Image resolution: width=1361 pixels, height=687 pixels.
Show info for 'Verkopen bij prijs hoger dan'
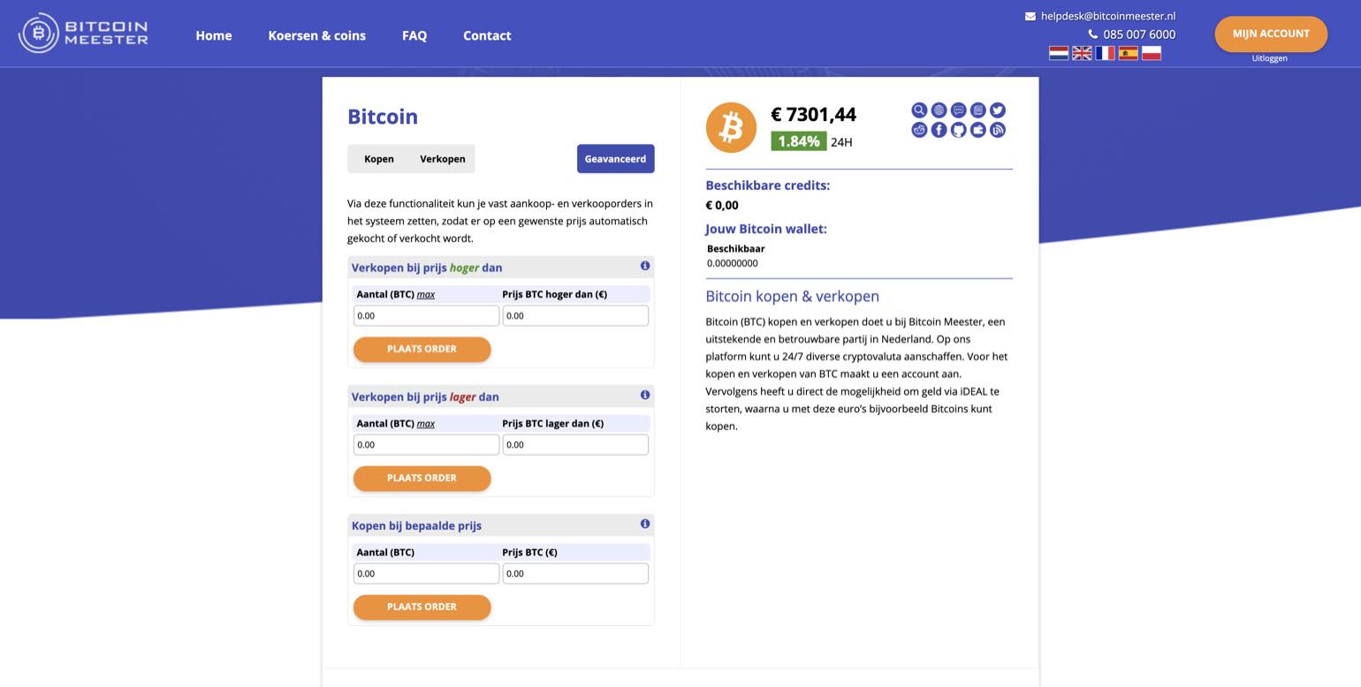[645, 266]
